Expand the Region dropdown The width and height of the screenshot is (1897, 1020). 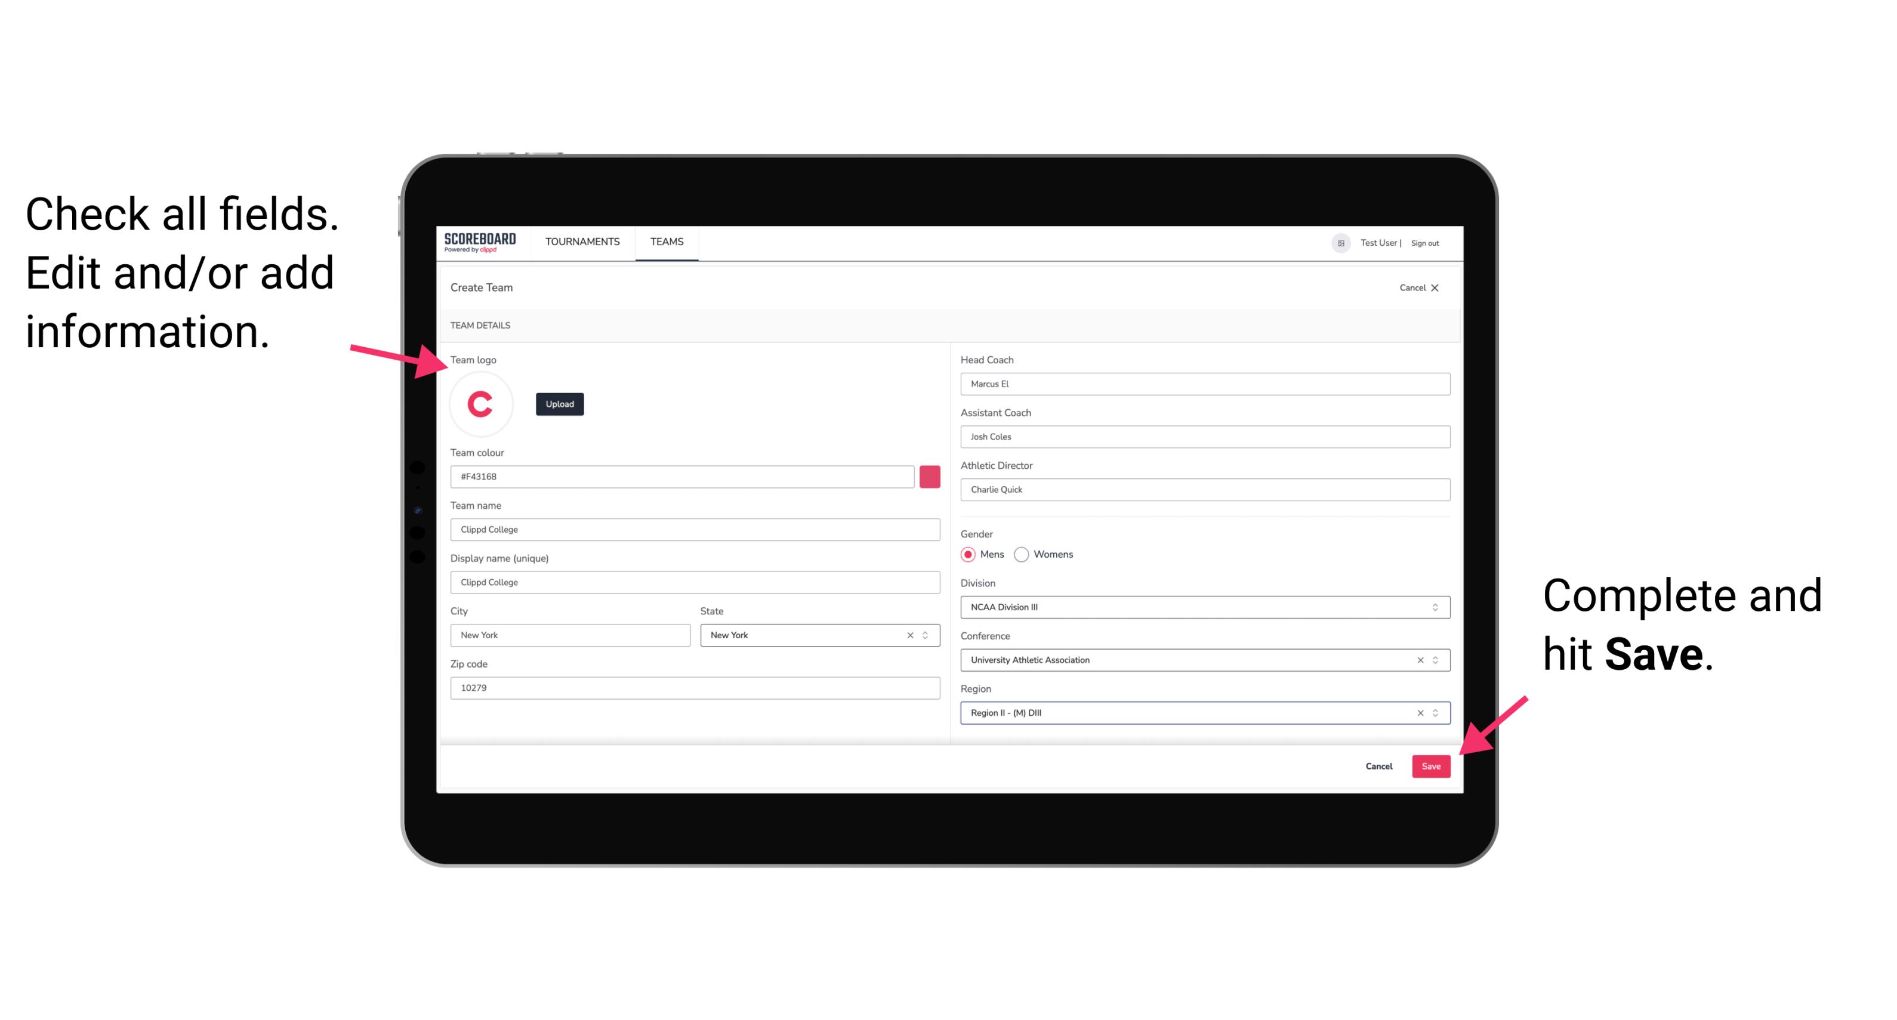tap(1435, 712)
